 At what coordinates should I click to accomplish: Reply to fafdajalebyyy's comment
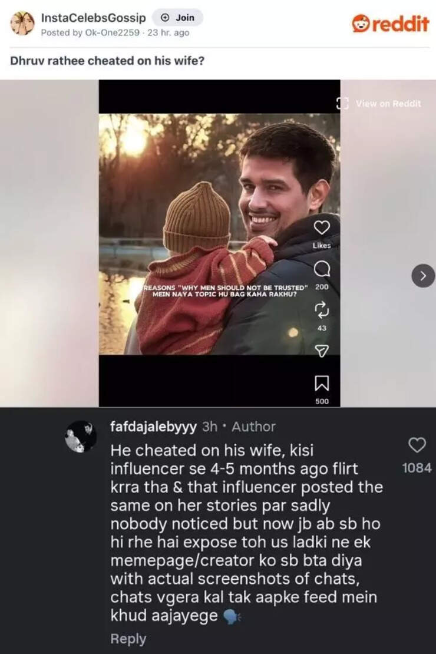tap(127, 639)
